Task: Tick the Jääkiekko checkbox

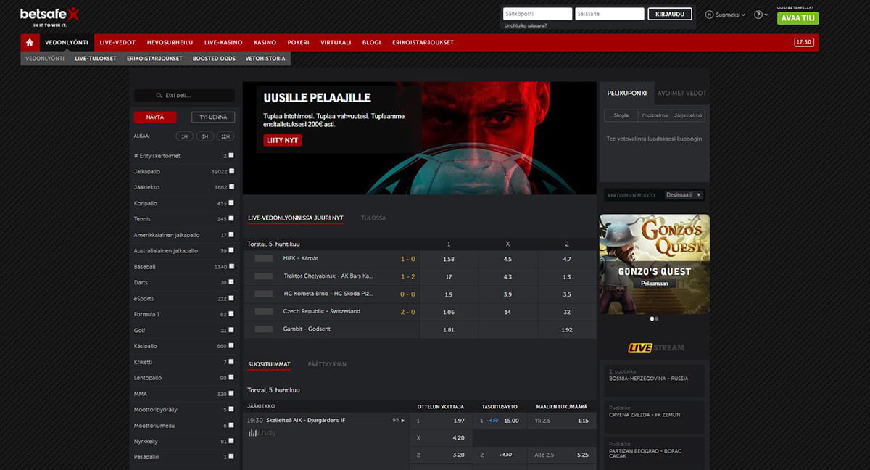Action: [231, 187]
